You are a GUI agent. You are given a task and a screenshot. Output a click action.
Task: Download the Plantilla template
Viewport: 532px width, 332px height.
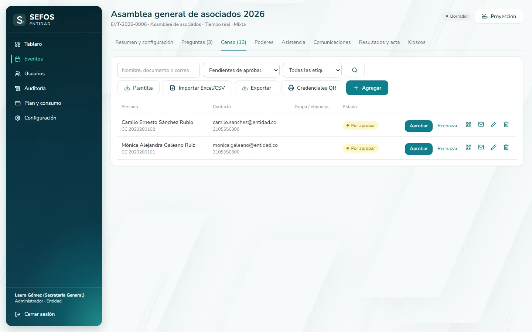pyautogui.click(x=139, y=88)
